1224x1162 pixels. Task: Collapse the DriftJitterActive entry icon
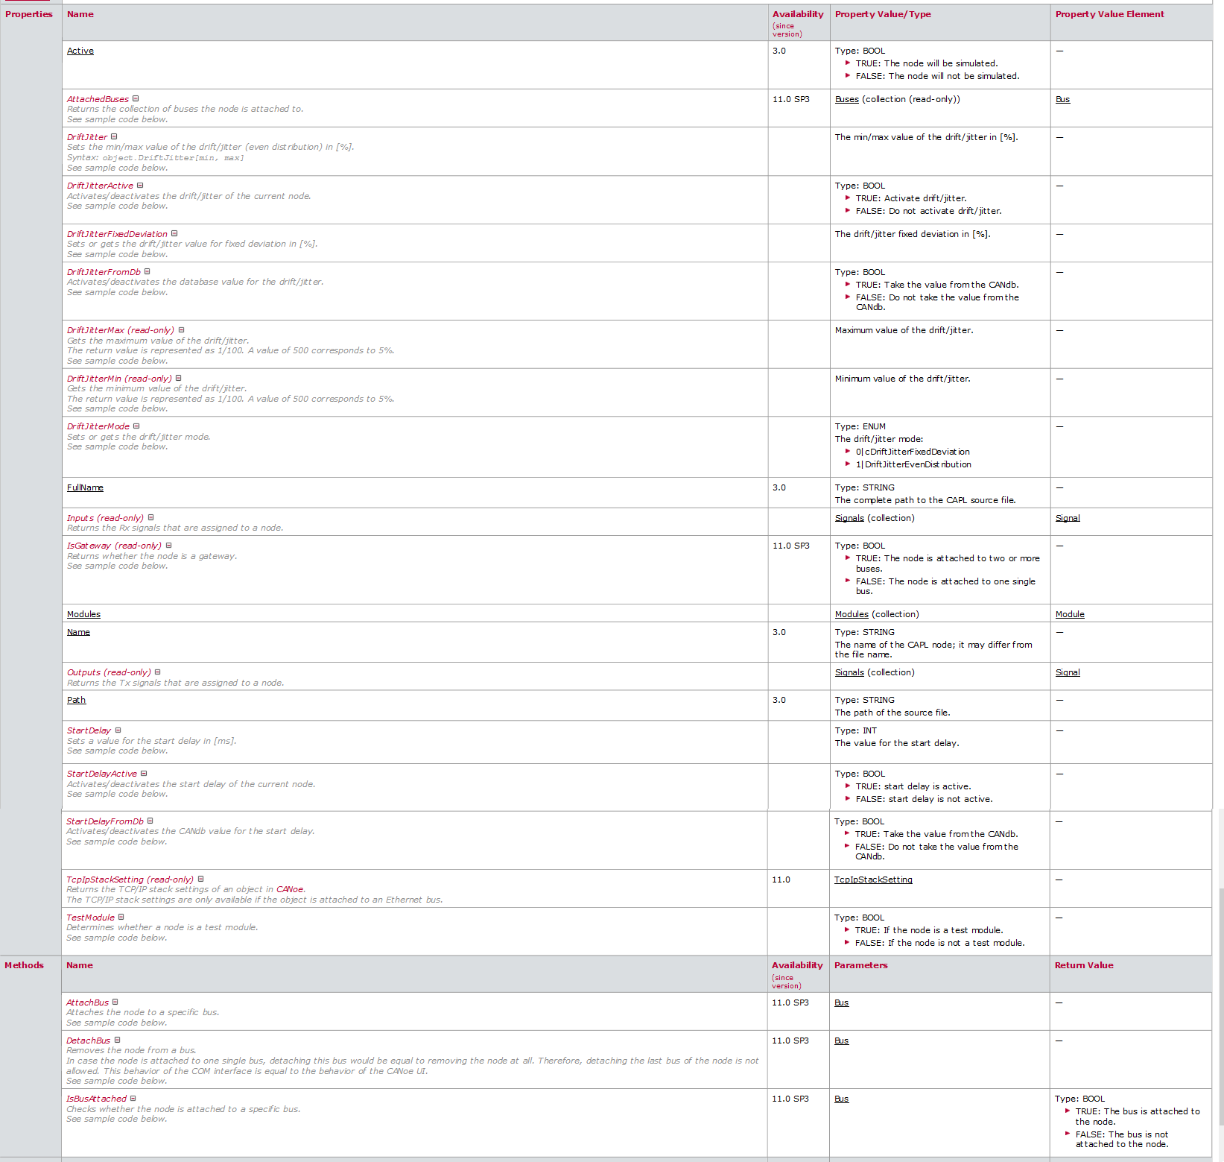pyautogui.click(x=140, y=185)
